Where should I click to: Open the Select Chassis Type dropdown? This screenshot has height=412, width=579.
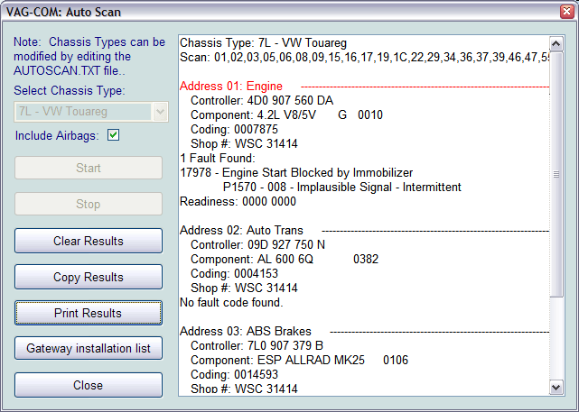click(x=91, y=112)
